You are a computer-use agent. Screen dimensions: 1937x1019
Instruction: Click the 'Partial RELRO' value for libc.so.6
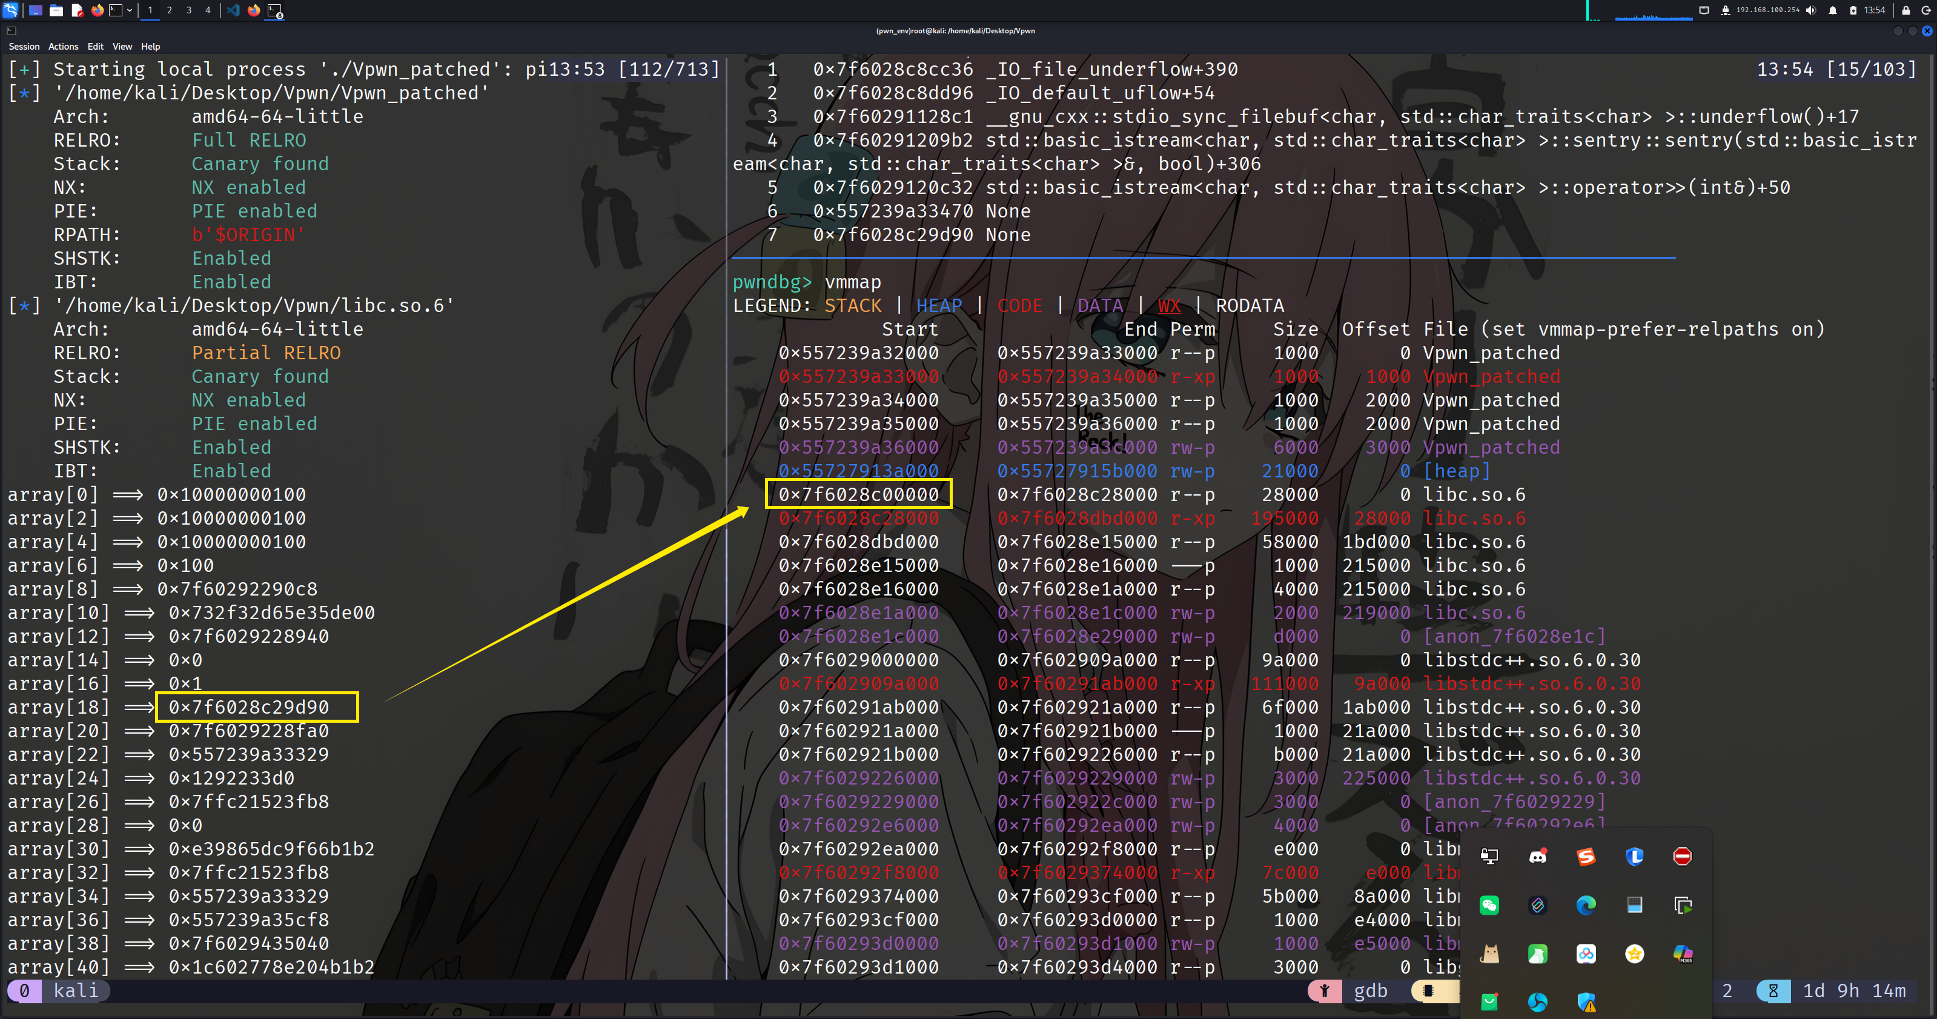pyautogui.click(x=266, y=353)
